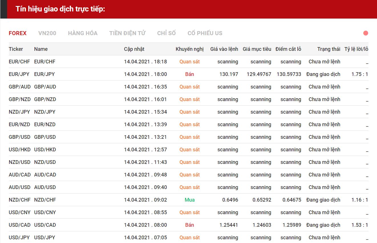Click the Tín hiệu giao dịch trực tiếp heading
The image size is (377, 243).
pyautogui.click(x=61, y=9)
